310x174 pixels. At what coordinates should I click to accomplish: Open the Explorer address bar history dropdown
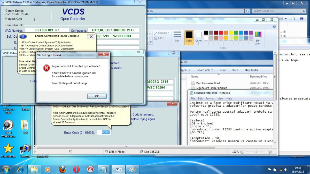coord(242,11)
